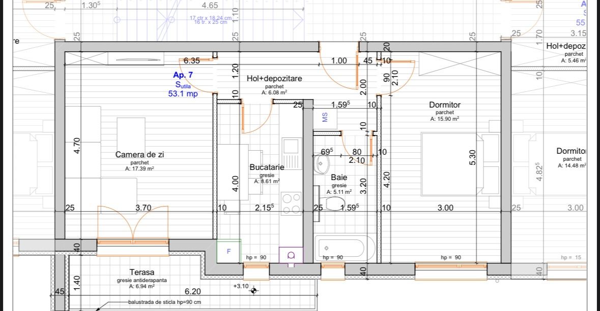Click the 4.00 kitchen length dimension
Viewport: 600px width, 311px height.
pos(235,184)
